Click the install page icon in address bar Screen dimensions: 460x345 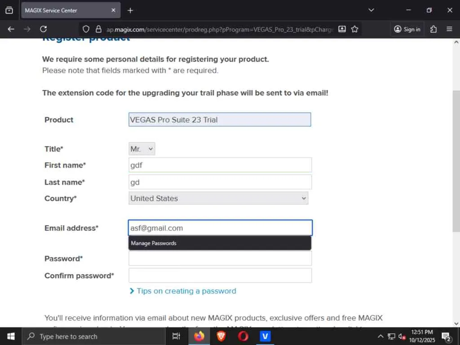click(x=342, y=29)
